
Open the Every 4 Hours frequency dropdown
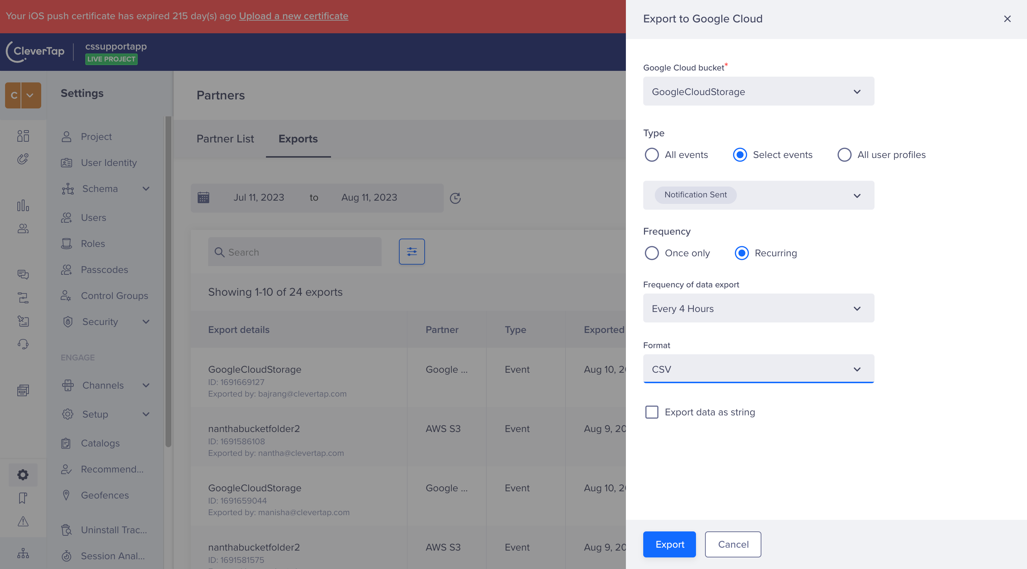click(758, 309)
